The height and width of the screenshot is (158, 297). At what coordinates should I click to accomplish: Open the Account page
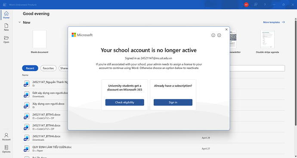pyautogui.click(x=6, y=136)
